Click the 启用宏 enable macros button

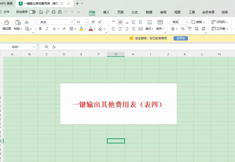(181, 38)
